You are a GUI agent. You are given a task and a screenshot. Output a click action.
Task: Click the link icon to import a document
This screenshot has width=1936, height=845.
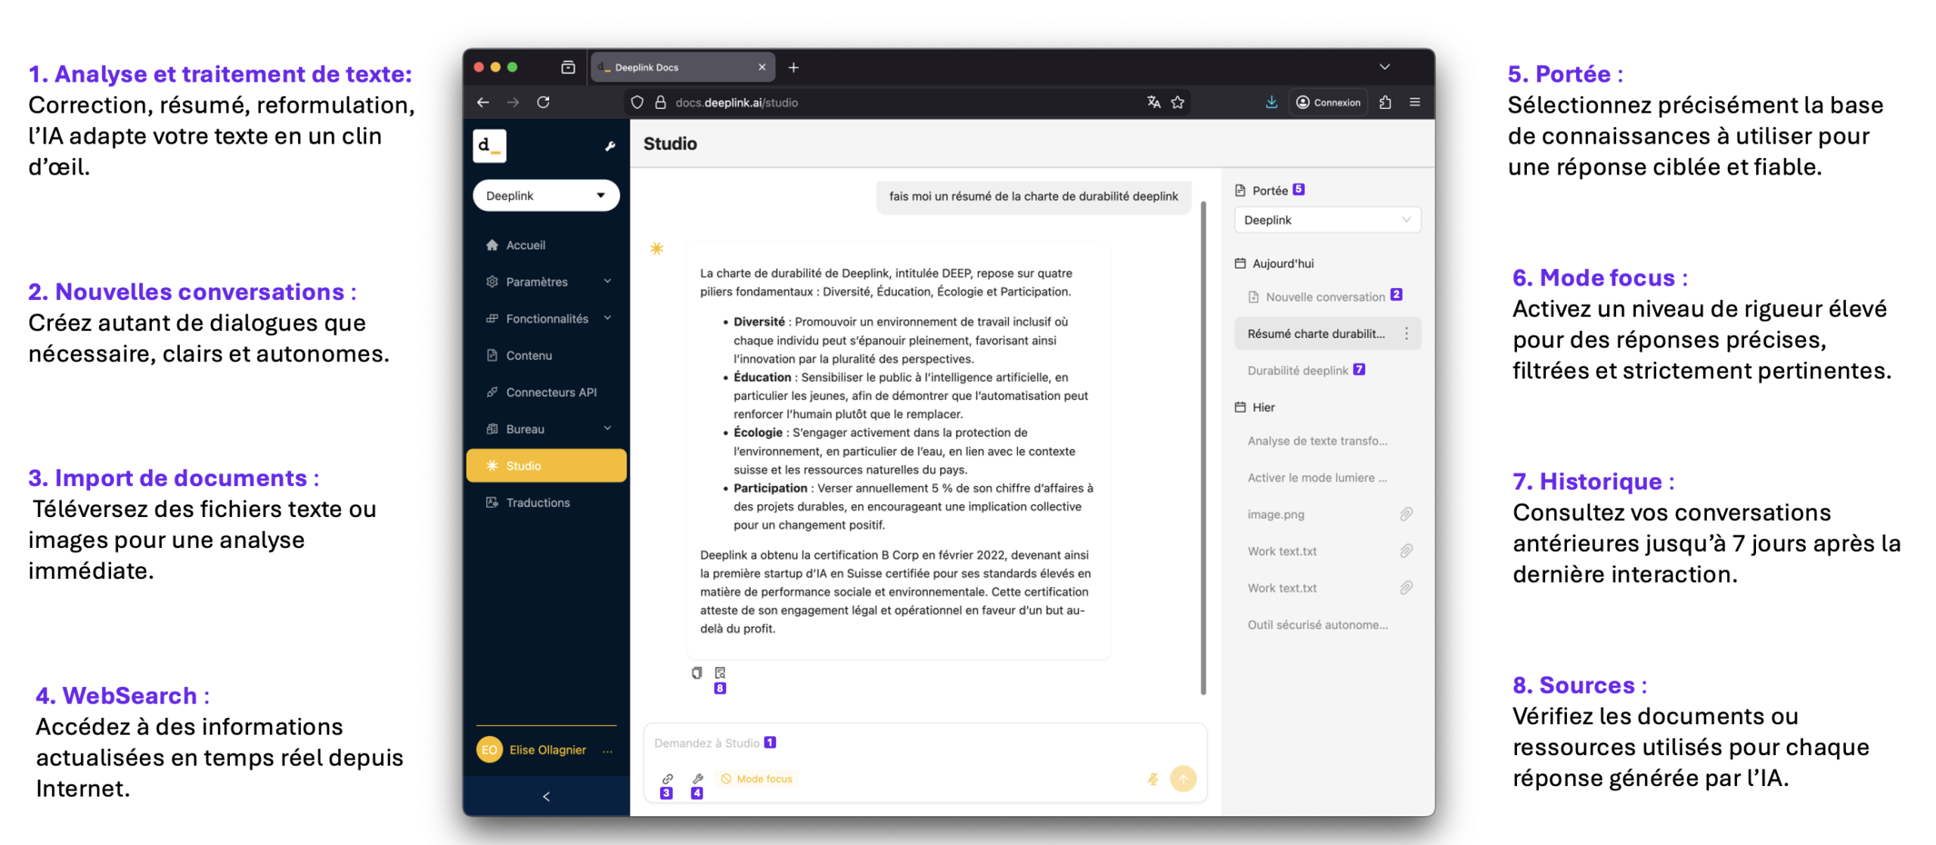[x=667, y=778]
